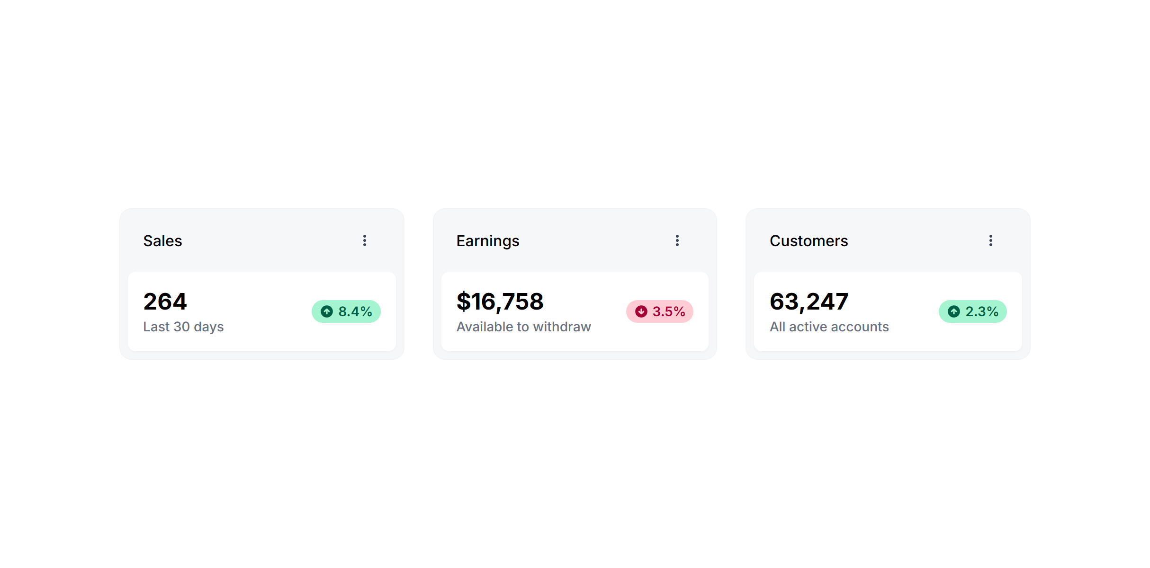The height and width of the screenshot is (568, 1150).
Task: Click the 8.4% growth badge
Action: [346, 311]
